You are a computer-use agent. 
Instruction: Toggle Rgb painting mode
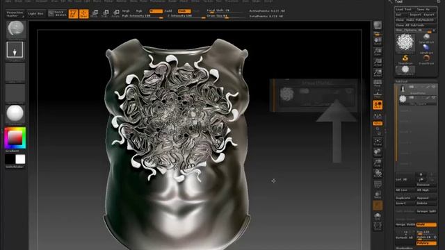coord(139,11)
